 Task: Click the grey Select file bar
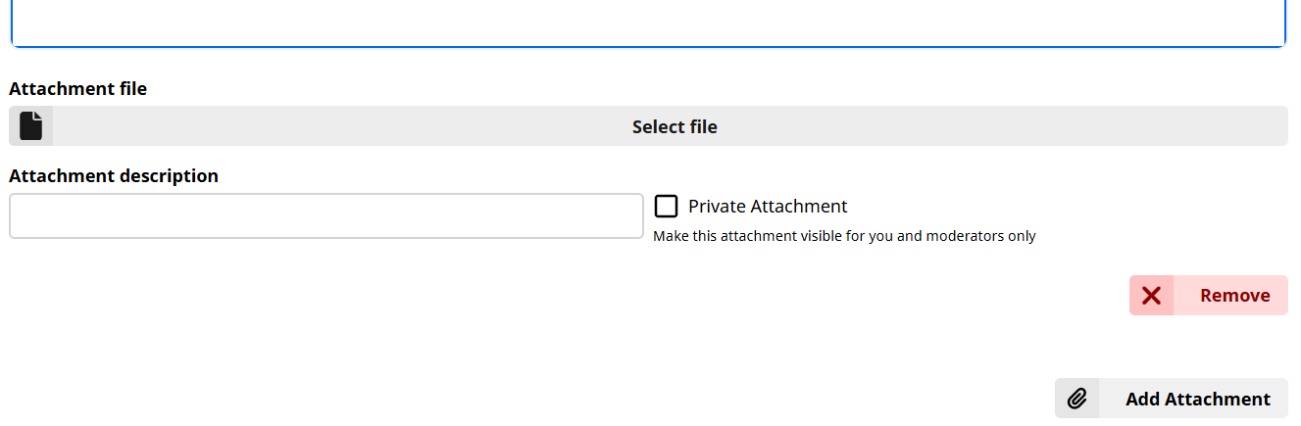[x=649, y=126]
